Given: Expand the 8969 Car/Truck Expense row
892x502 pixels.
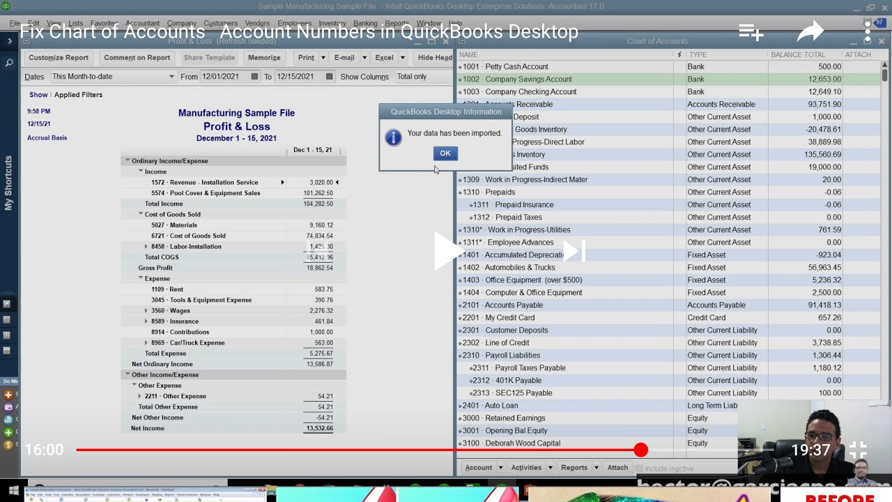Looking at the screenshot, I should coord(146,343).
